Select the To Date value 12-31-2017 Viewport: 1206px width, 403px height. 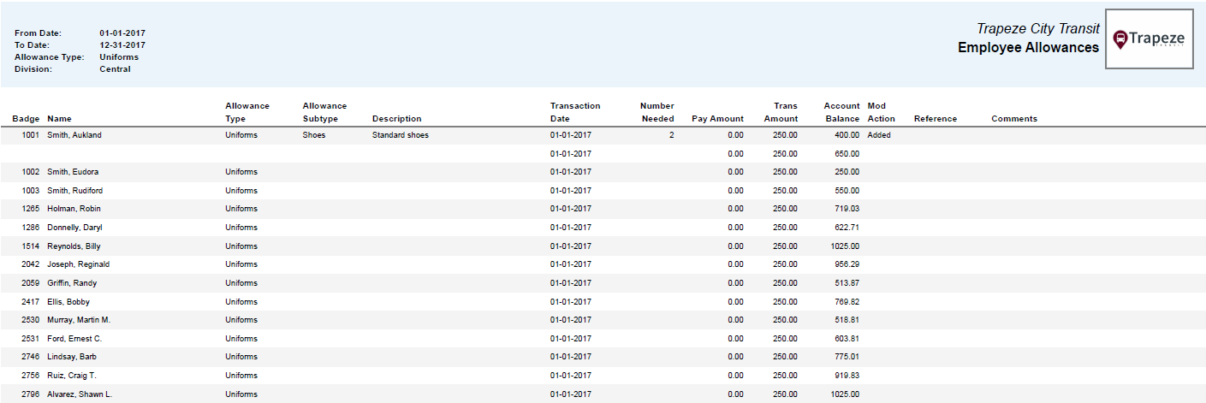122,44
